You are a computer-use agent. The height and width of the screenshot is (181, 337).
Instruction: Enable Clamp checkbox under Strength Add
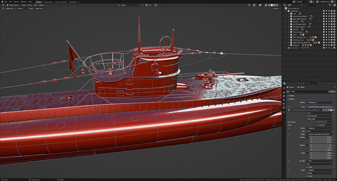pyautogui.click(x=307, y=167)
